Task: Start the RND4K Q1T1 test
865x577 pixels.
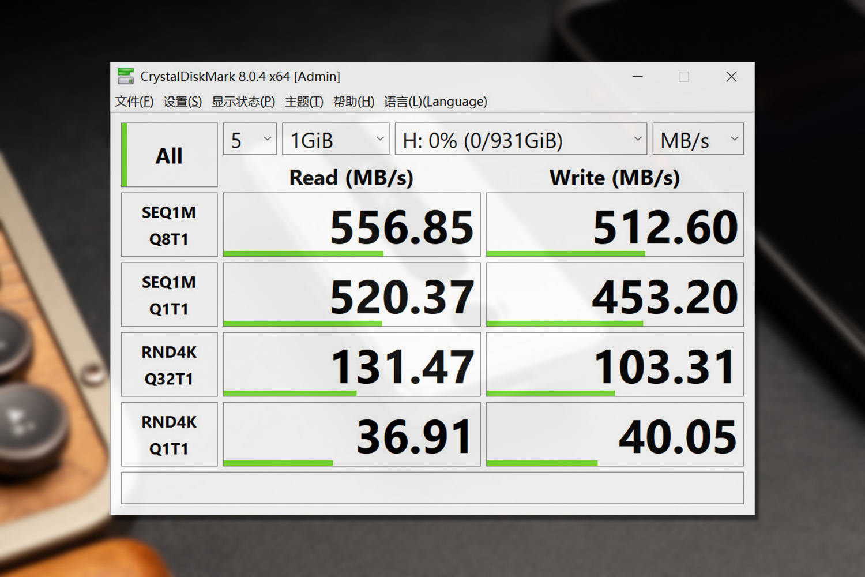Action: point(169,434)
